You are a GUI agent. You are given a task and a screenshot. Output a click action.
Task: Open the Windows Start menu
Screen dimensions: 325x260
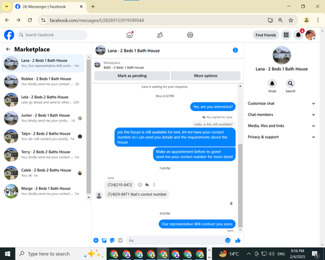tap(8, 253)
